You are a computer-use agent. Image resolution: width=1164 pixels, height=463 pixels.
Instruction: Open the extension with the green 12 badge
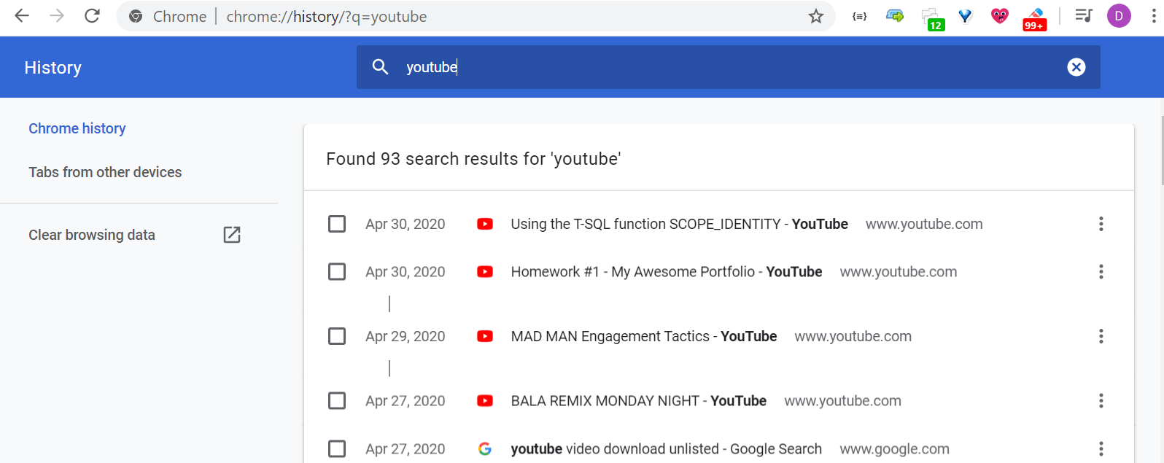click(931, 19)
